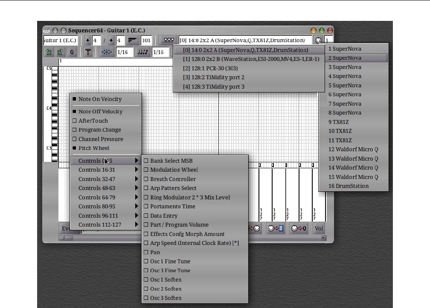Check Portamento Time controller
This screenshot has width=430, height=308.
[x=146, y=207]
